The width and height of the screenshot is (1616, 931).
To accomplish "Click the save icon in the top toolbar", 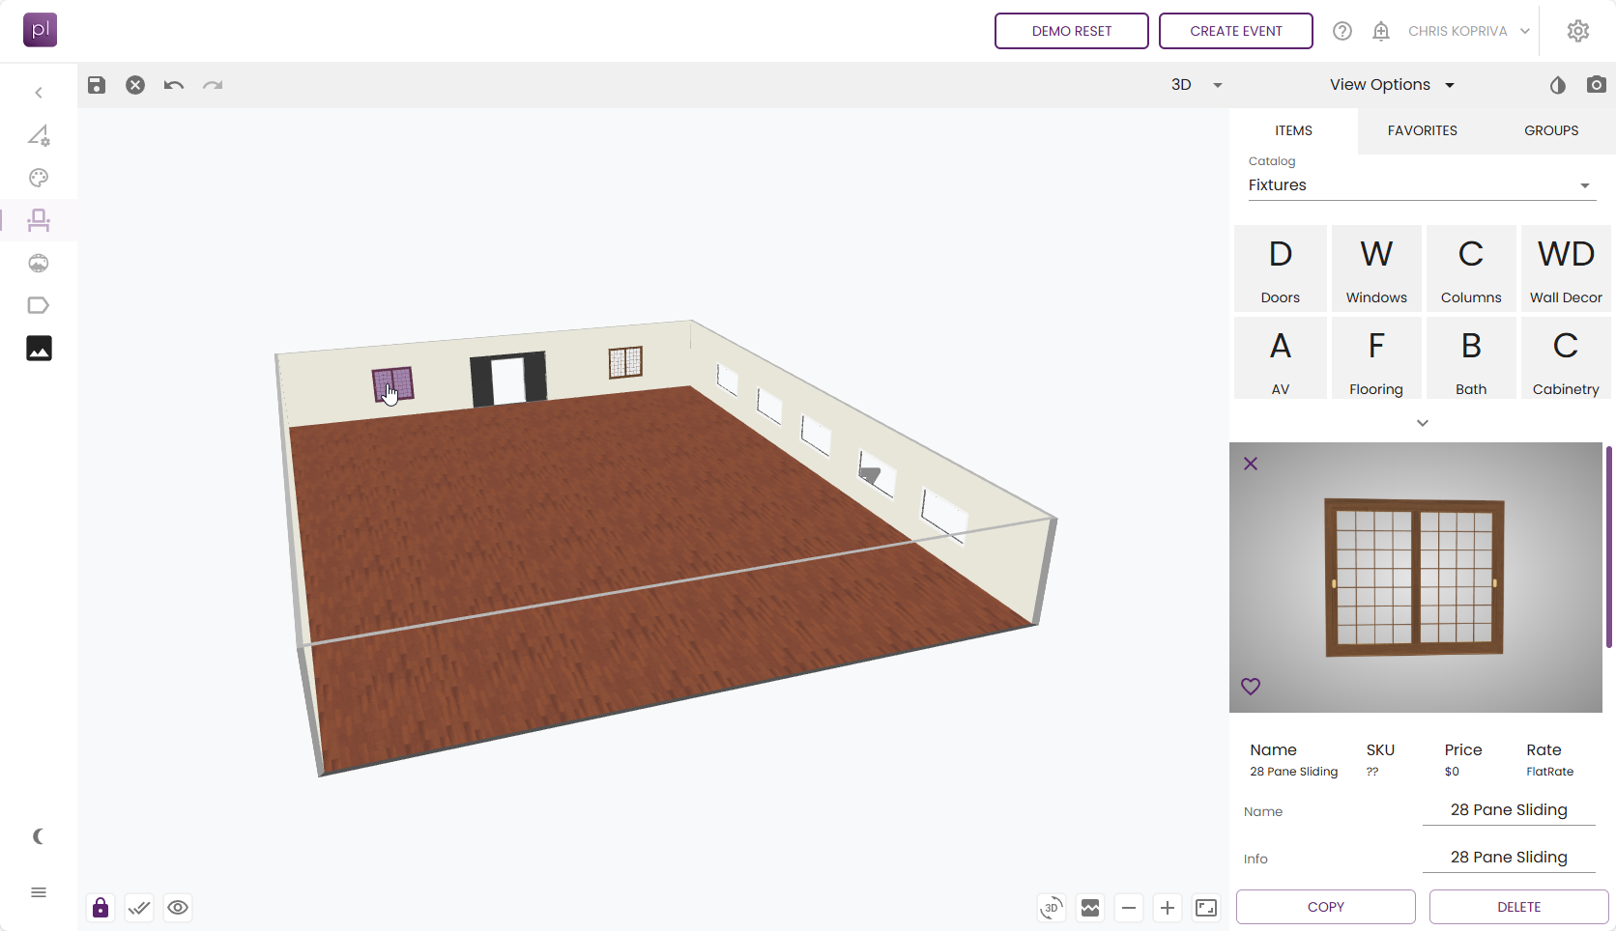I will tap(96, 85).
